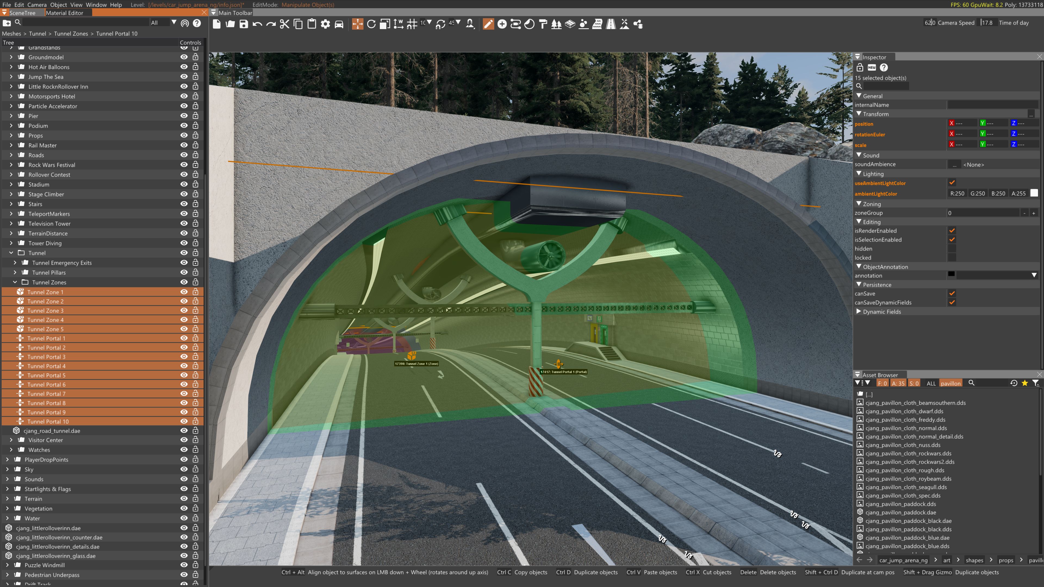
Task: Open the Forest tree editor tool
Action: pyautogui.click(x=557, y=24)
